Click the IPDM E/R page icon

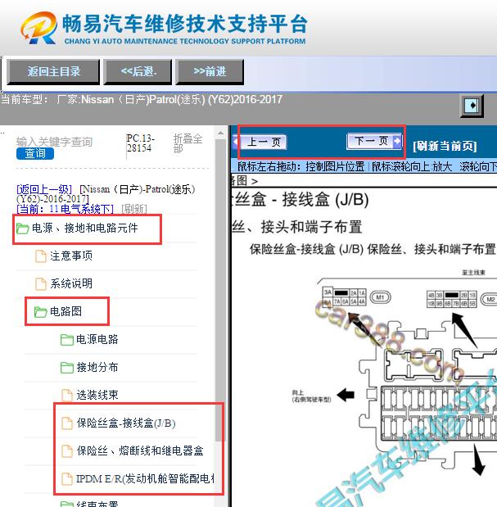coord(67,479)
